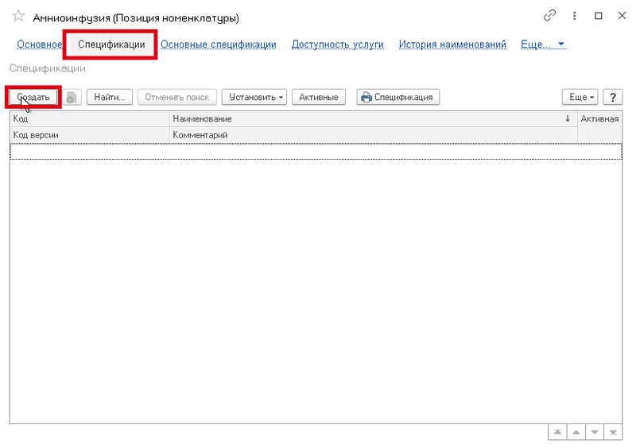Image resolution: width=636 pixels, height=448 pixels.
Task: Open help with the question mark button
Action: click(x=612, y=97)
